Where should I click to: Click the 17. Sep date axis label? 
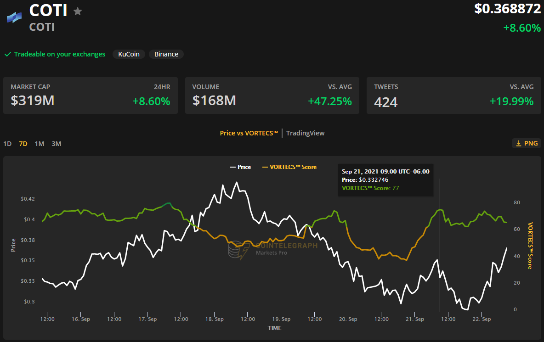[148, 319]
